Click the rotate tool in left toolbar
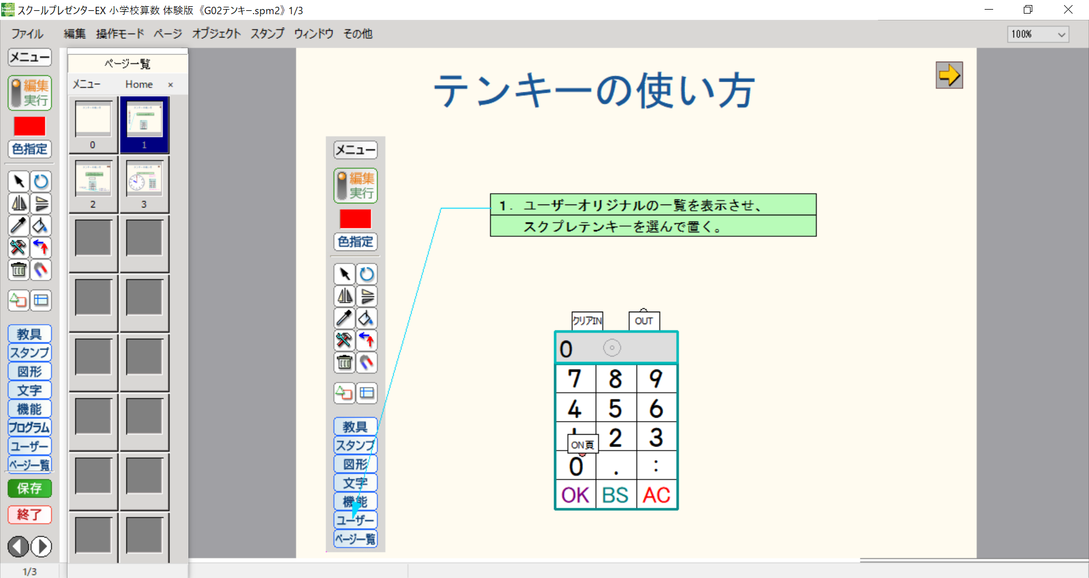 coord(41,181)
